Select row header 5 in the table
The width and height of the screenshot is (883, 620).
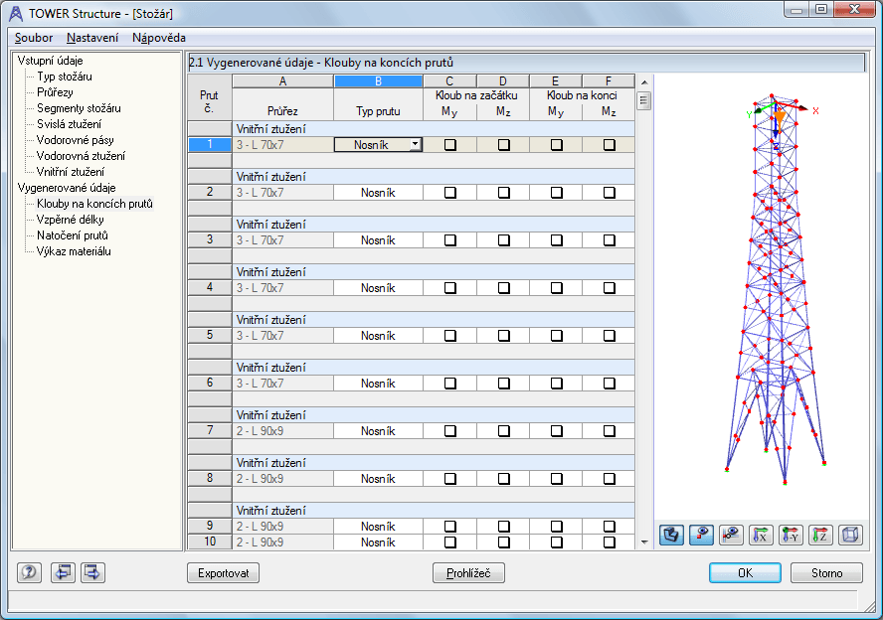[x=208, y=335]
